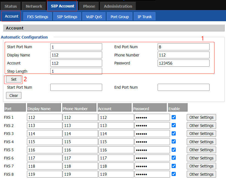Toggle the FXS 2 Enable checkbox

[x=174, y=125]
